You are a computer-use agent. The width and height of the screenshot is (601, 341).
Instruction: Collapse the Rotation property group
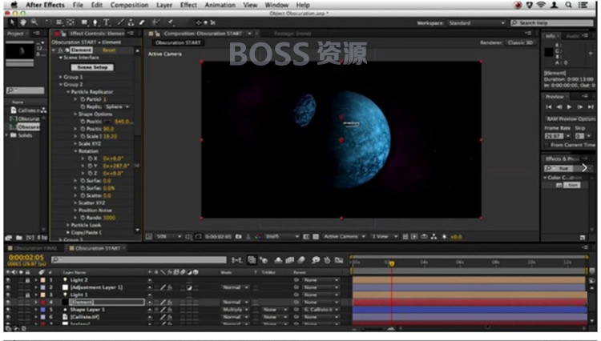[75, 151]
